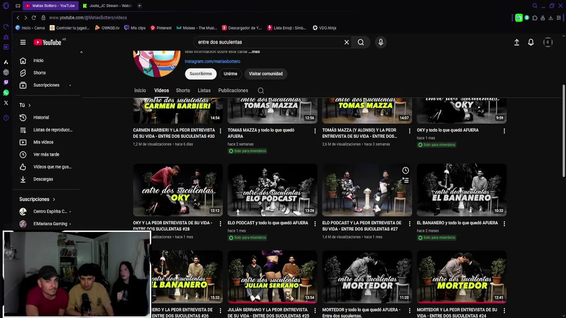Image resolution: width=566 pixels, height=318 pixels.
Task: Open the browser downloads icon
Action: click(551, 18)
